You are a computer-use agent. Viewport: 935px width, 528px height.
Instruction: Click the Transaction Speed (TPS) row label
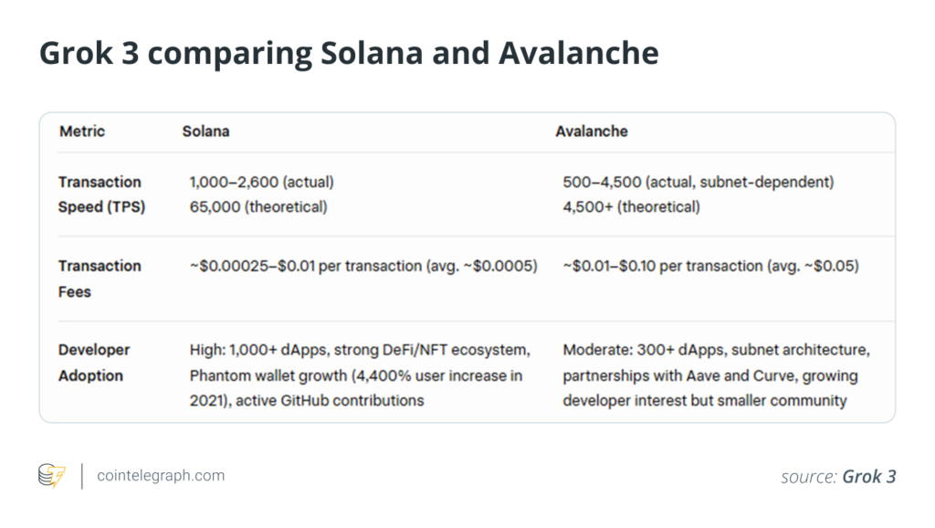pyautogui.click(x=101, y=195)
